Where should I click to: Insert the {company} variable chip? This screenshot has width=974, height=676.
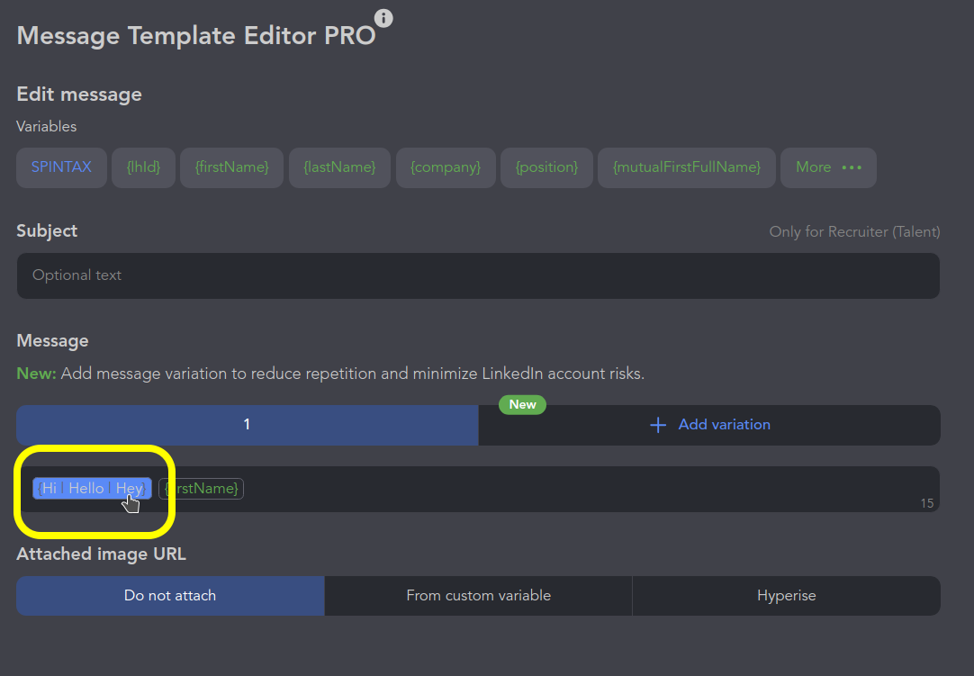[446, 167]
